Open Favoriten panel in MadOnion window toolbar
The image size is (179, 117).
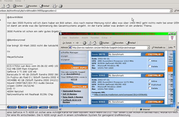pos(118,43)
